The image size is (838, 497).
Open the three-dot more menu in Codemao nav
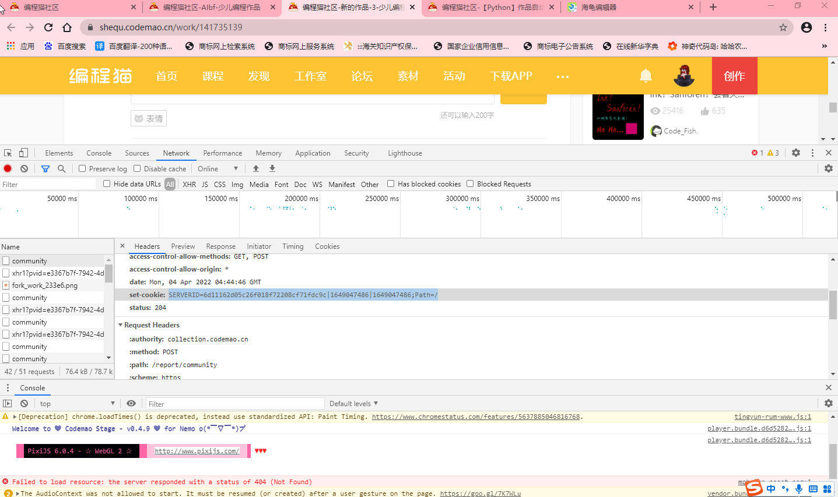coord(562,76)
